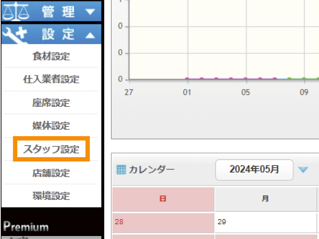Click the pink data point at 01 on the chart

[x=187, y=79]
